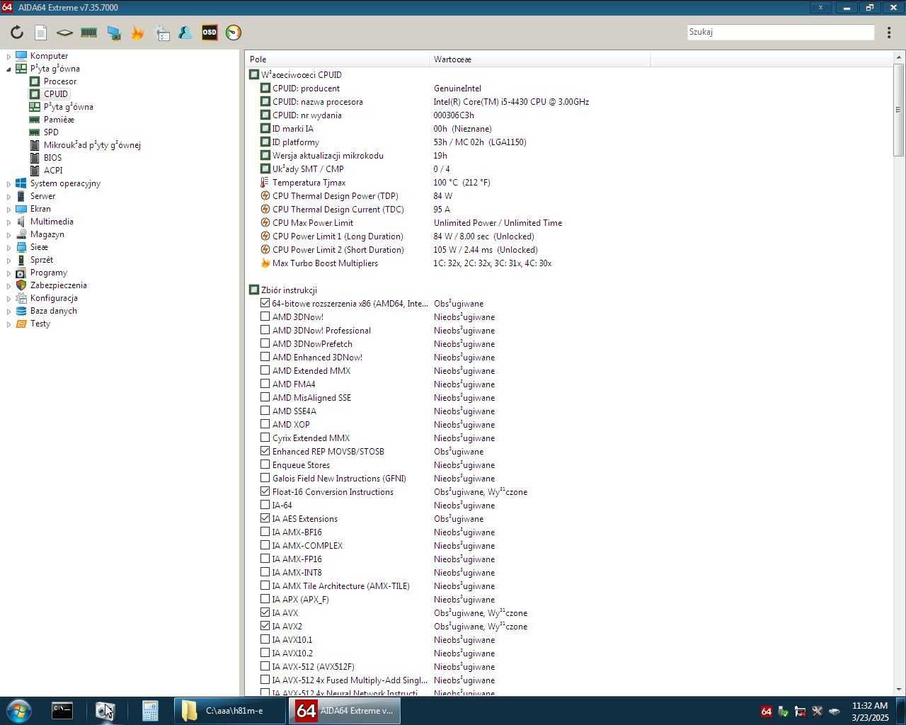
Task: Click scrollbar down arrow in details pane
Action: point(899,689)
